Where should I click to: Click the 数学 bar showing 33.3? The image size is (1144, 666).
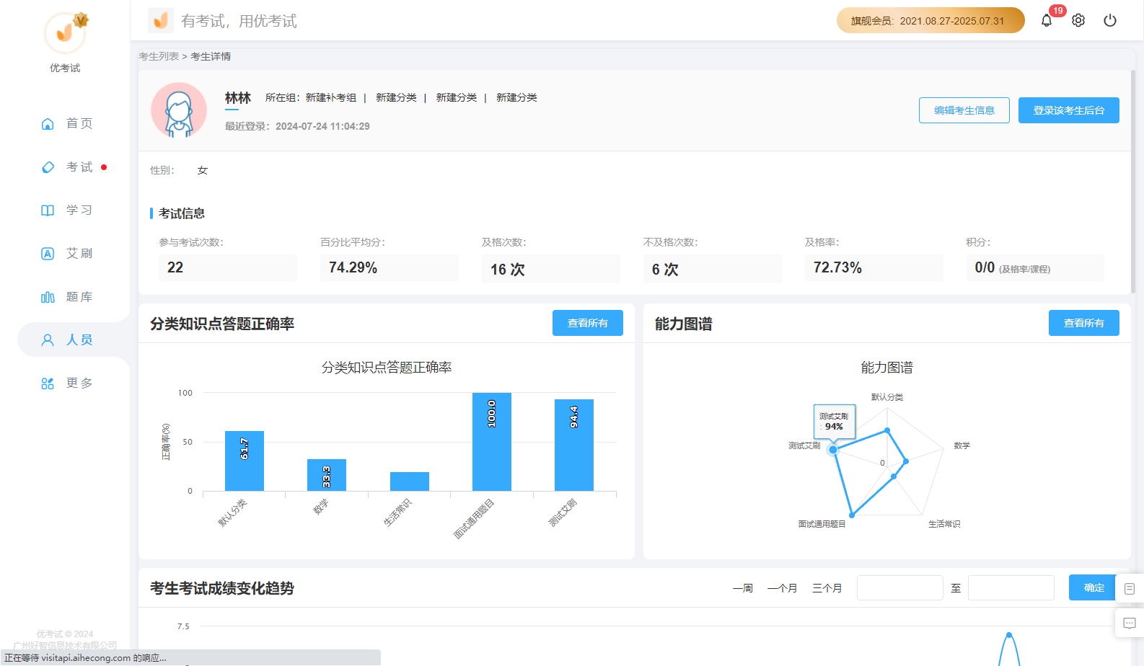pyautogui.click(x=327, y=475)
